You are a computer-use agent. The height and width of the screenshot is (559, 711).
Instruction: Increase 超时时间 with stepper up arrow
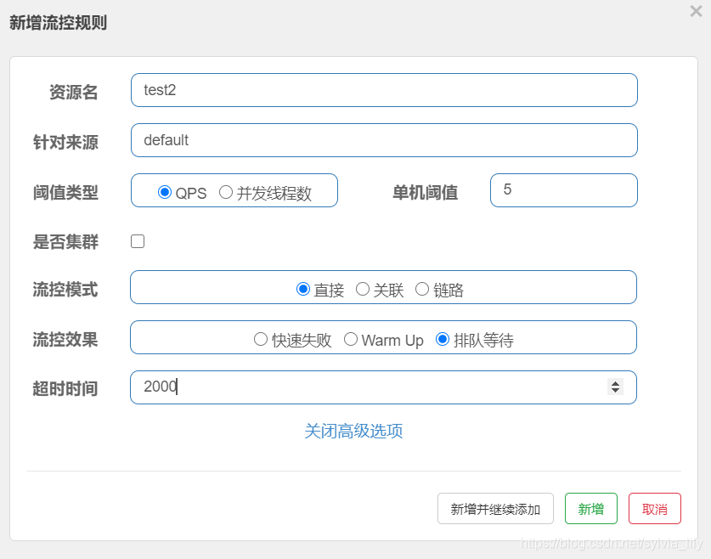click(x=615, y=383)
